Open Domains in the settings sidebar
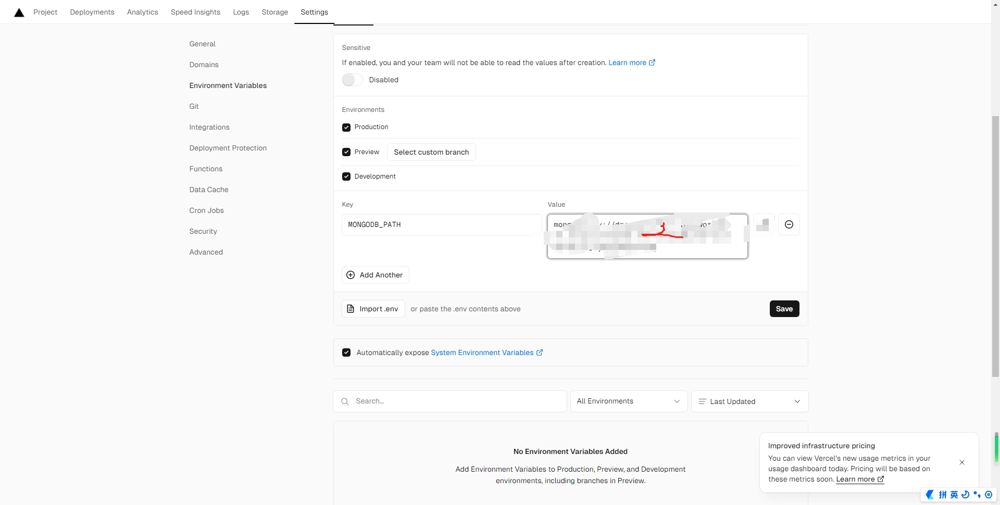The image size is (1000, 505). 204,65
